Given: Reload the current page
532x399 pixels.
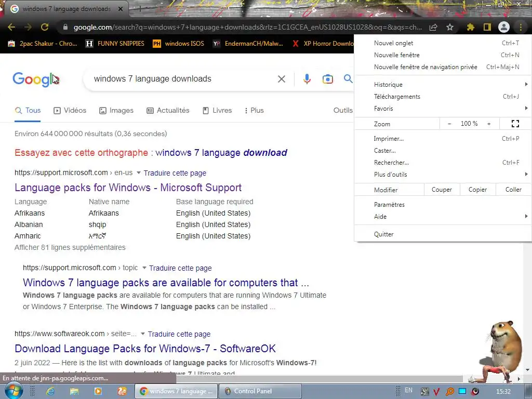Looking at the screenshot, I should tap(45, 27).
